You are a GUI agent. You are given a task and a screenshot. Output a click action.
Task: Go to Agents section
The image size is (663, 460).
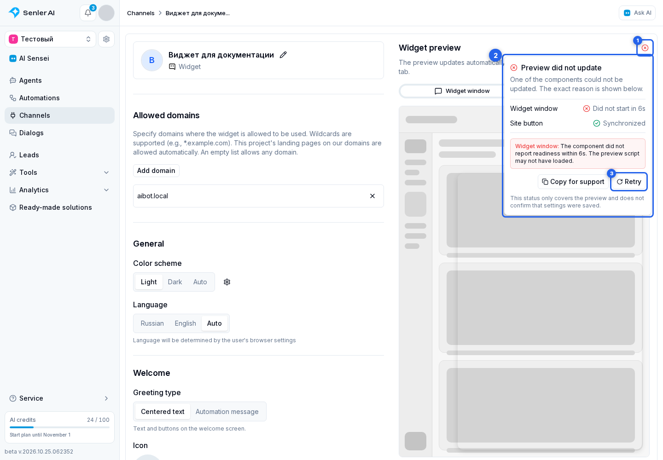pos(59,80)
